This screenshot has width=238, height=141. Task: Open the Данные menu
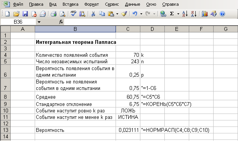pos(132,4)
